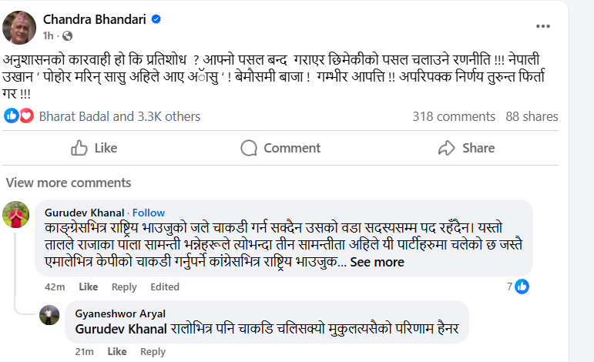Open Gyaneshwor Aryal's avatar

(49, 314)
